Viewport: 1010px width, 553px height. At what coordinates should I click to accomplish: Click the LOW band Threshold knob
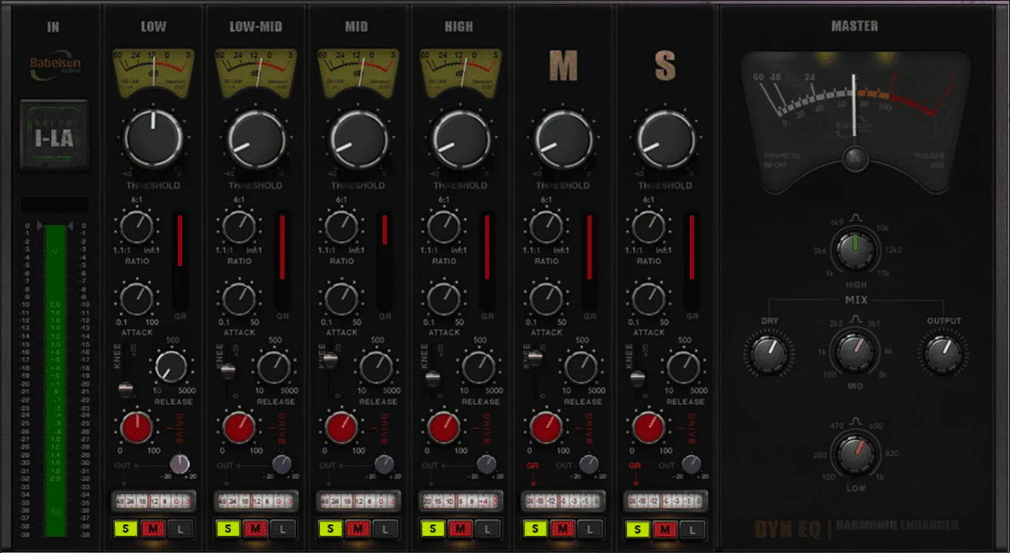point(153,138)
